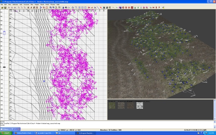The height and width of the screenshot is (135, 216).
Task: Click the green up arrow toolbar icon
Action: (138, 8)
